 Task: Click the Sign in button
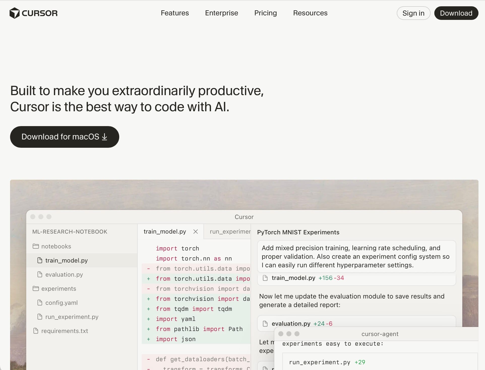[x=413, y=13]
